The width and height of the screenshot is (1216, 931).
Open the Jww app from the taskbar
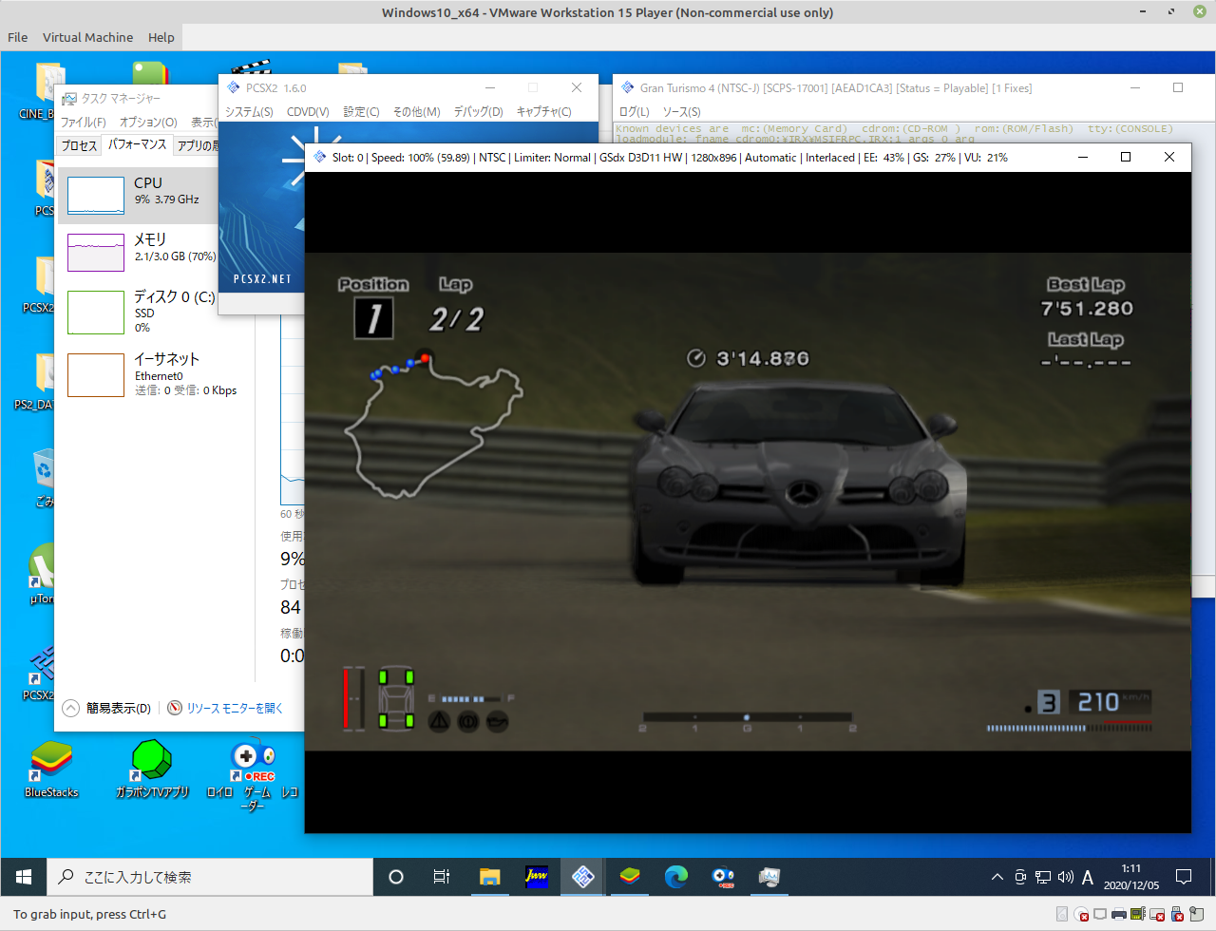[537, 877]
